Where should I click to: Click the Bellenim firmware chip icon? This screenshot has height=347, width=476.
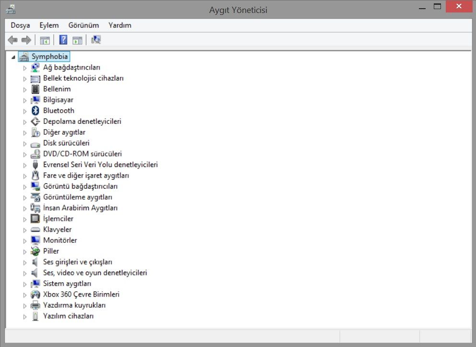35,89
